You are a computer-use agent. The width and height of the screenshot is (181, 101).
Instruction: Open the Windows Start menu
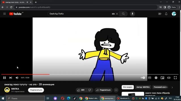click(x=3, y=98)
